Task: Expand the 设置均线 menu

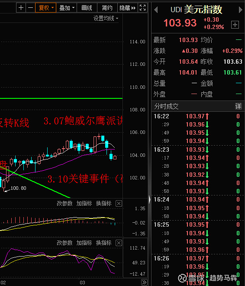Action: (x=106, y=19)
